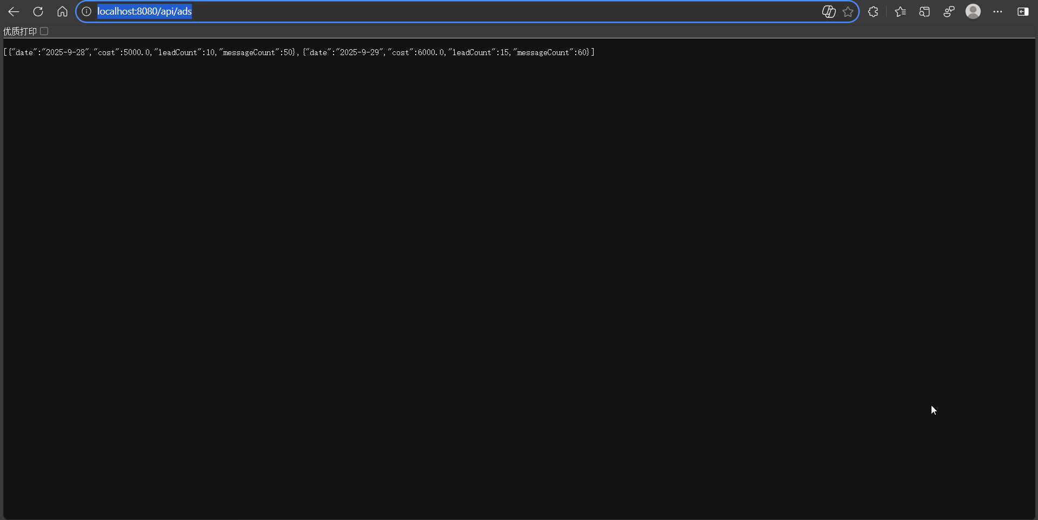Click the cost value 5000.0
The height and width of the screenshot is (520, 1038).
point(137,52)
